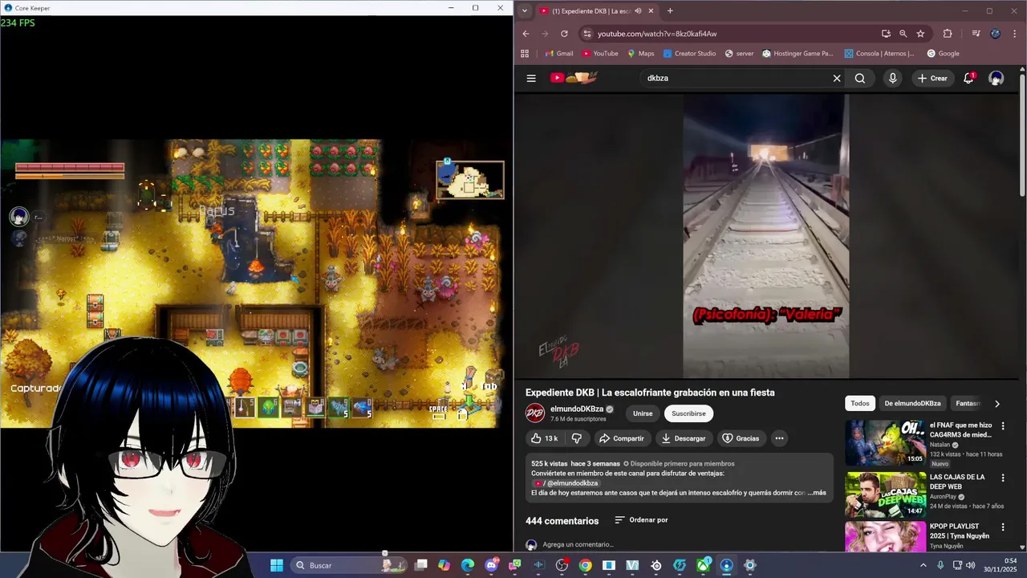The image size is (1027, 578).
Task: Open the Hostinger Game Panel bookmark
Action: (798, 54)
